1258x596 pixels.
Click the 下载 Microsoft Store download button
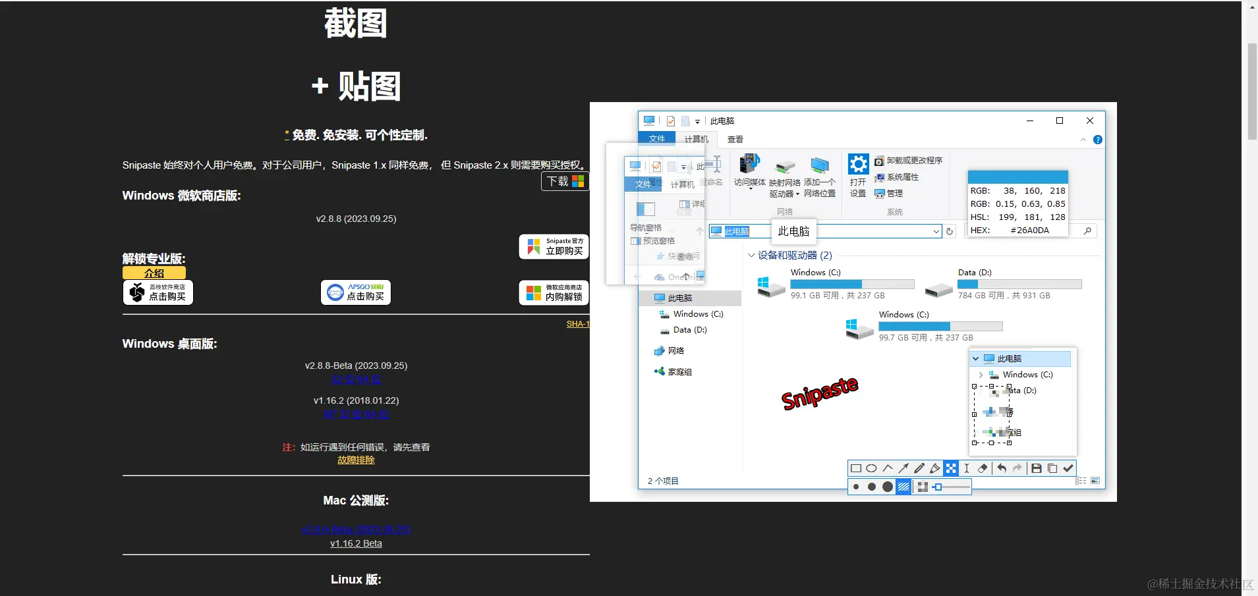pyautogui.click(x=565, y=181)
